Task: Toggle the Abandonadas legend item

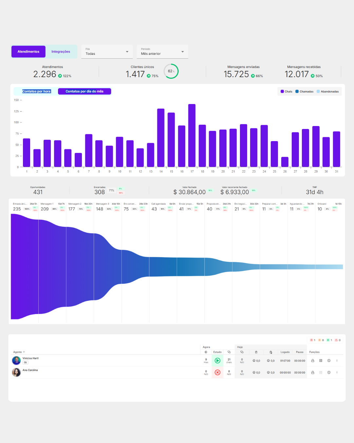Action: pyautogui.click(x=328, y=92)
